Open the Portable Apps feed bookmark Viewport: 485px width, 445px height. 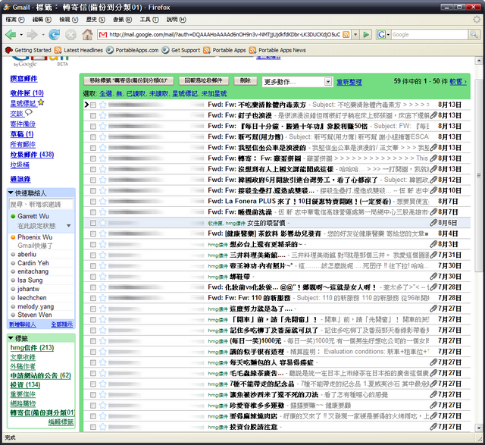224,50
